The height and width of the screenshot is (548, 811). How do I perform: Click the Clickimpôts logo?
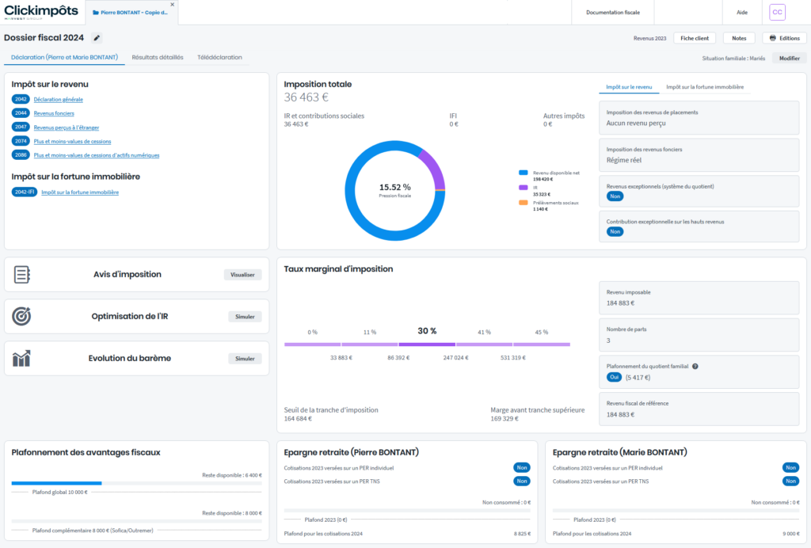[41, 12]
